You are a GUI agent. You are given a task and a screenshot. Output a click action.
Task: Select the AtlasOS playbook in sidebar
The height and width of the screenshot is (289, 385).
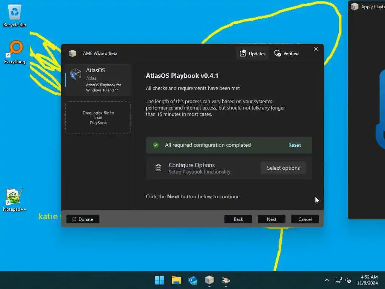pos(98,80)
